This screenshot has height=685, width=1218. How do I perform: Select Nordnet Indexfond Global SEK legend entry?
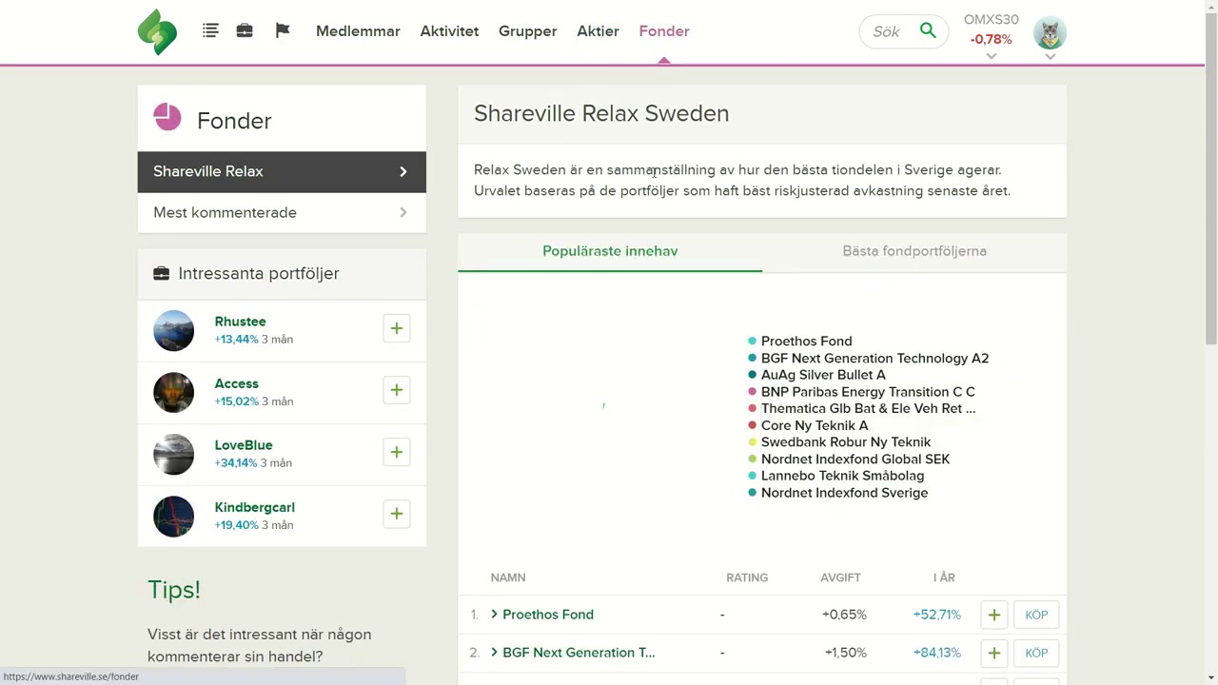coord(855,459)
